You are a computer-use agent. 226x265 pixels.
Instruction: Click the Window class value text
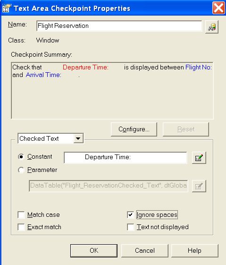pos(48,41)
